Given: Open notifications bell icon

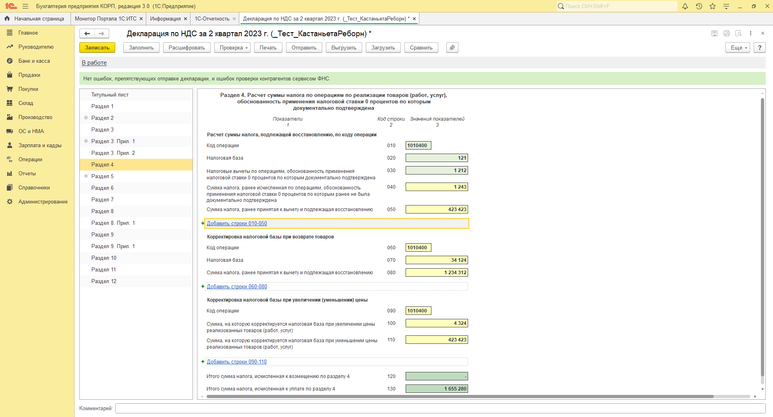Looking at the screenshot, I should [x=685, y=6].
